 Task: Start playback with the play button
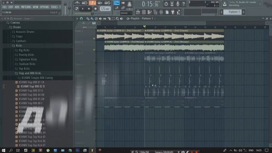[x=82, y=8]
